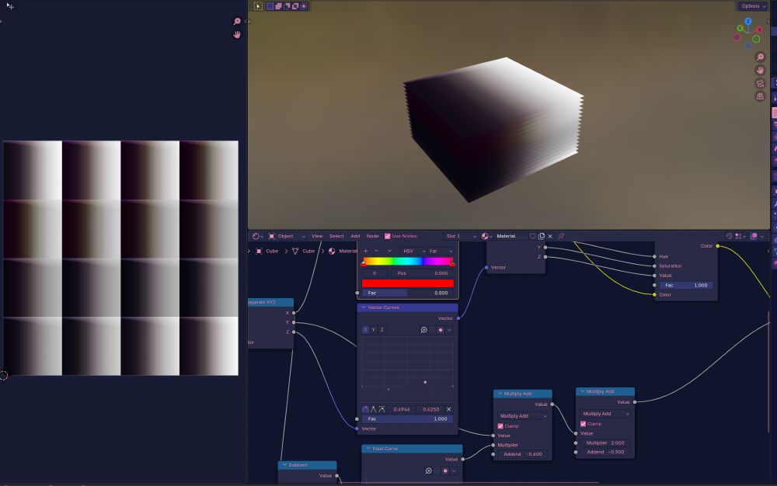The width and height of the screenshot is (777, 486).
Task: Click the Addend -0.600 field
Action: coord(523,454)
